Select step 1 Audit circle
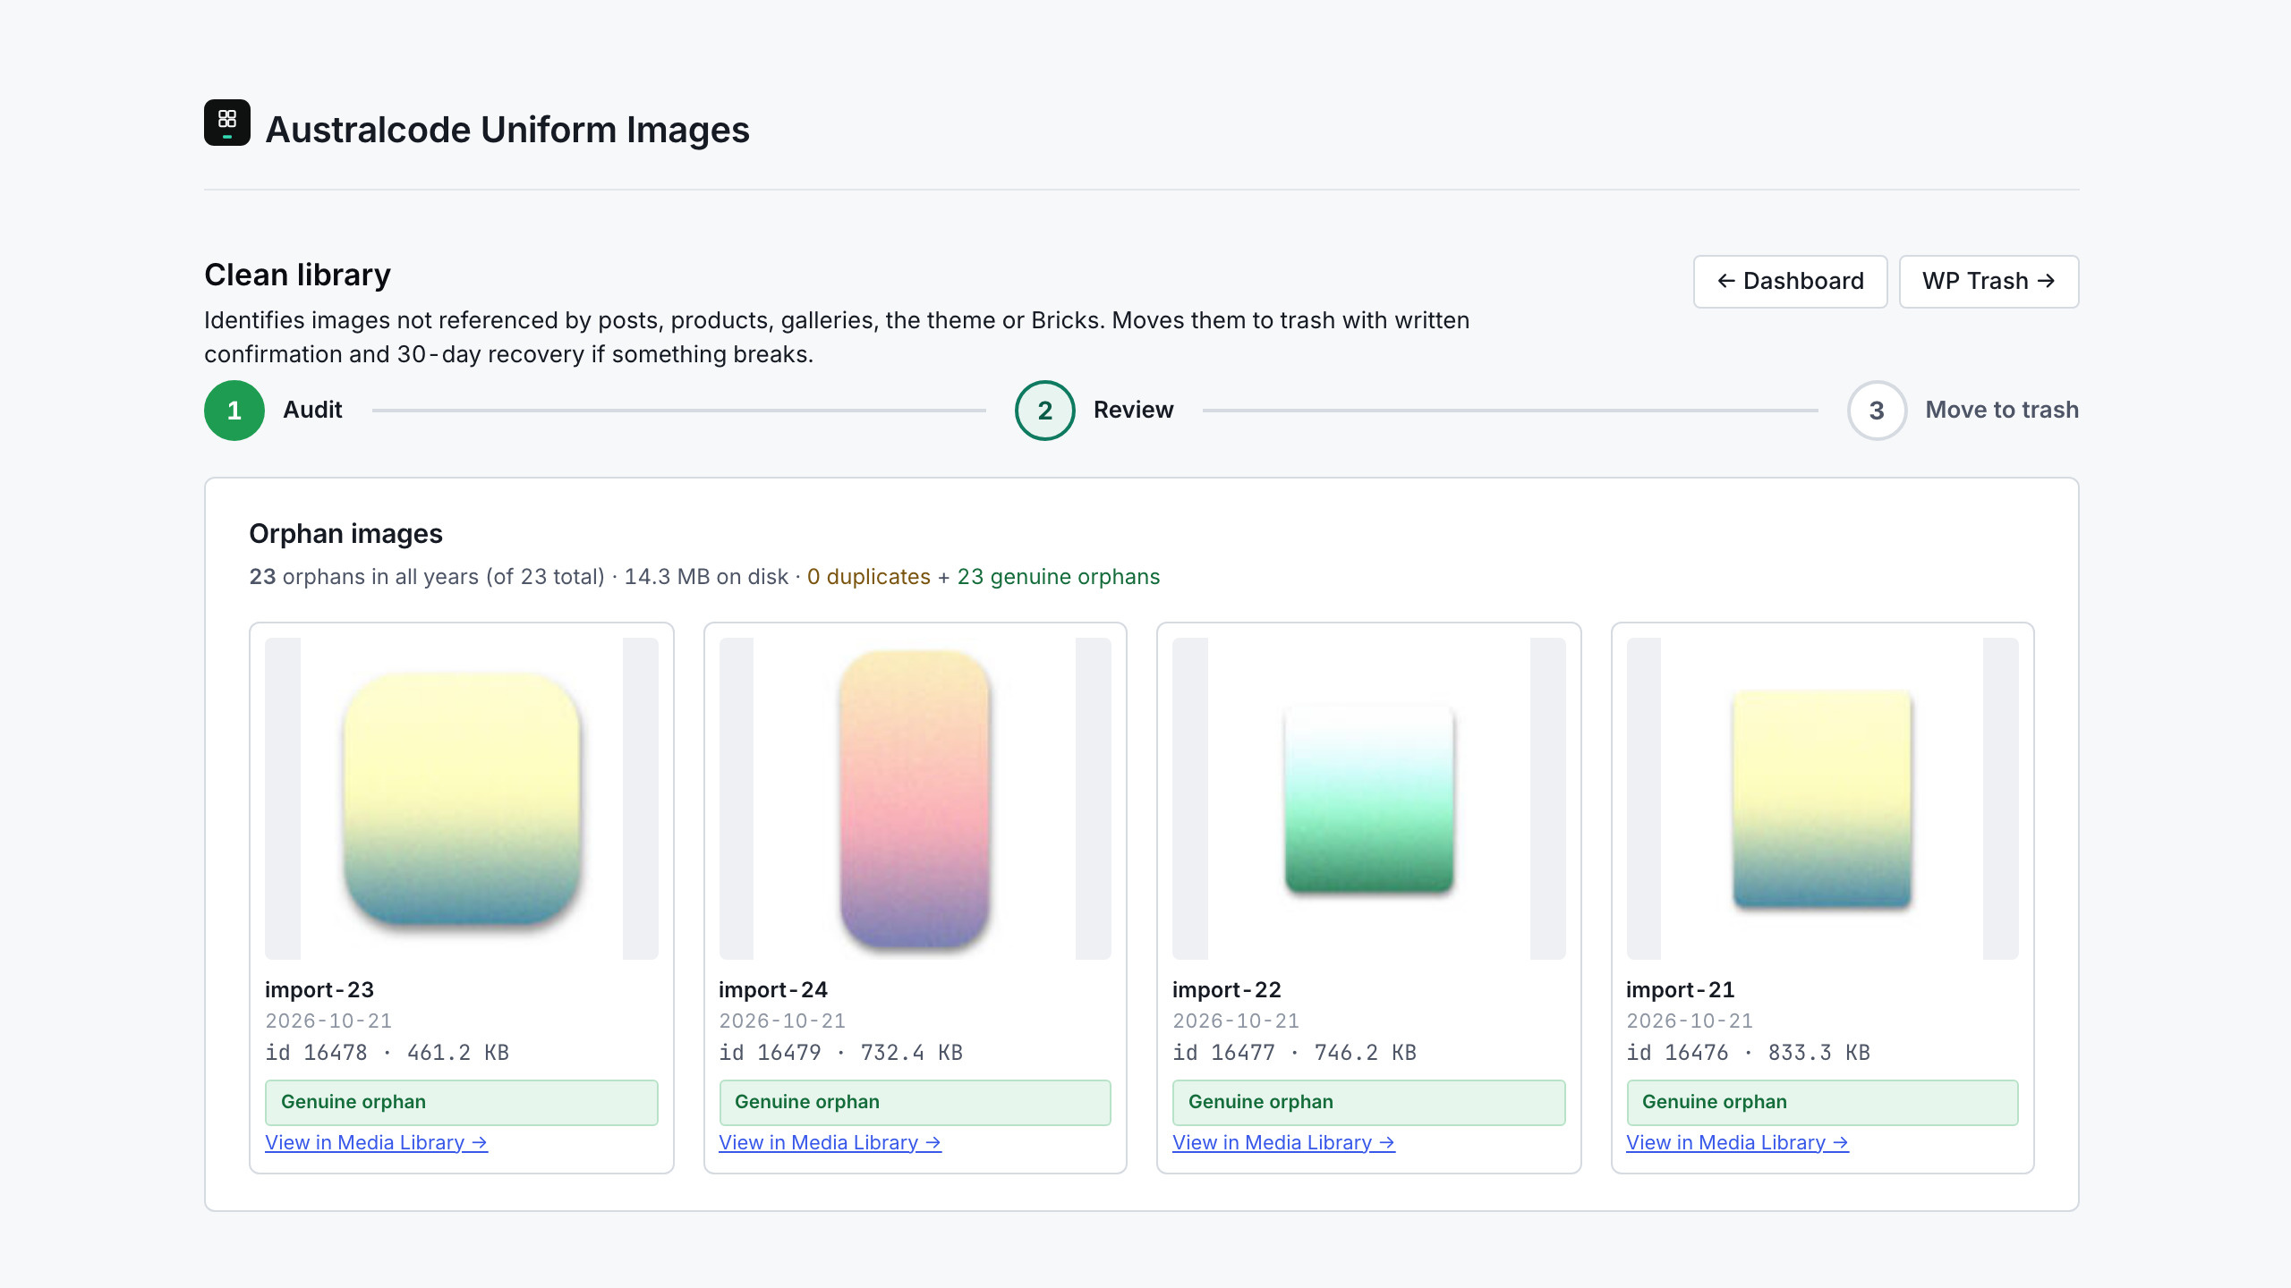This screenshot has height=1288, width=2291. tap(234, 411)
